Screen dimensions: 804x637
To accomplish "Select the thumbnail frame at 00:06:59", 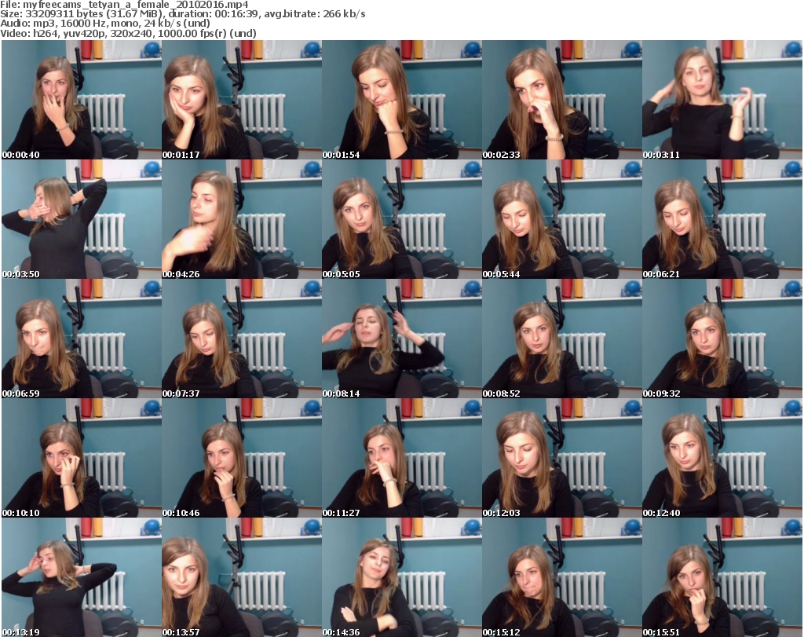I will [x=82, y=339].
